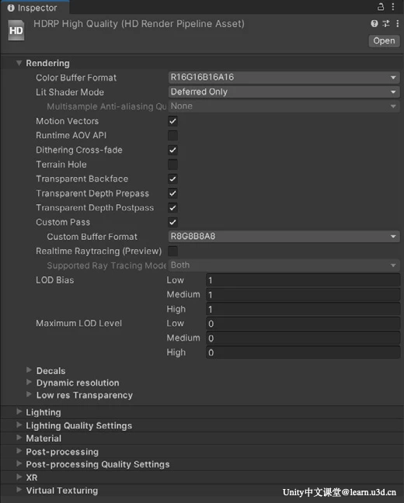Open the Color Buffer Format dropdown
Image resolution: width=404 pixels, height=503 pixels.
[284, 78]
